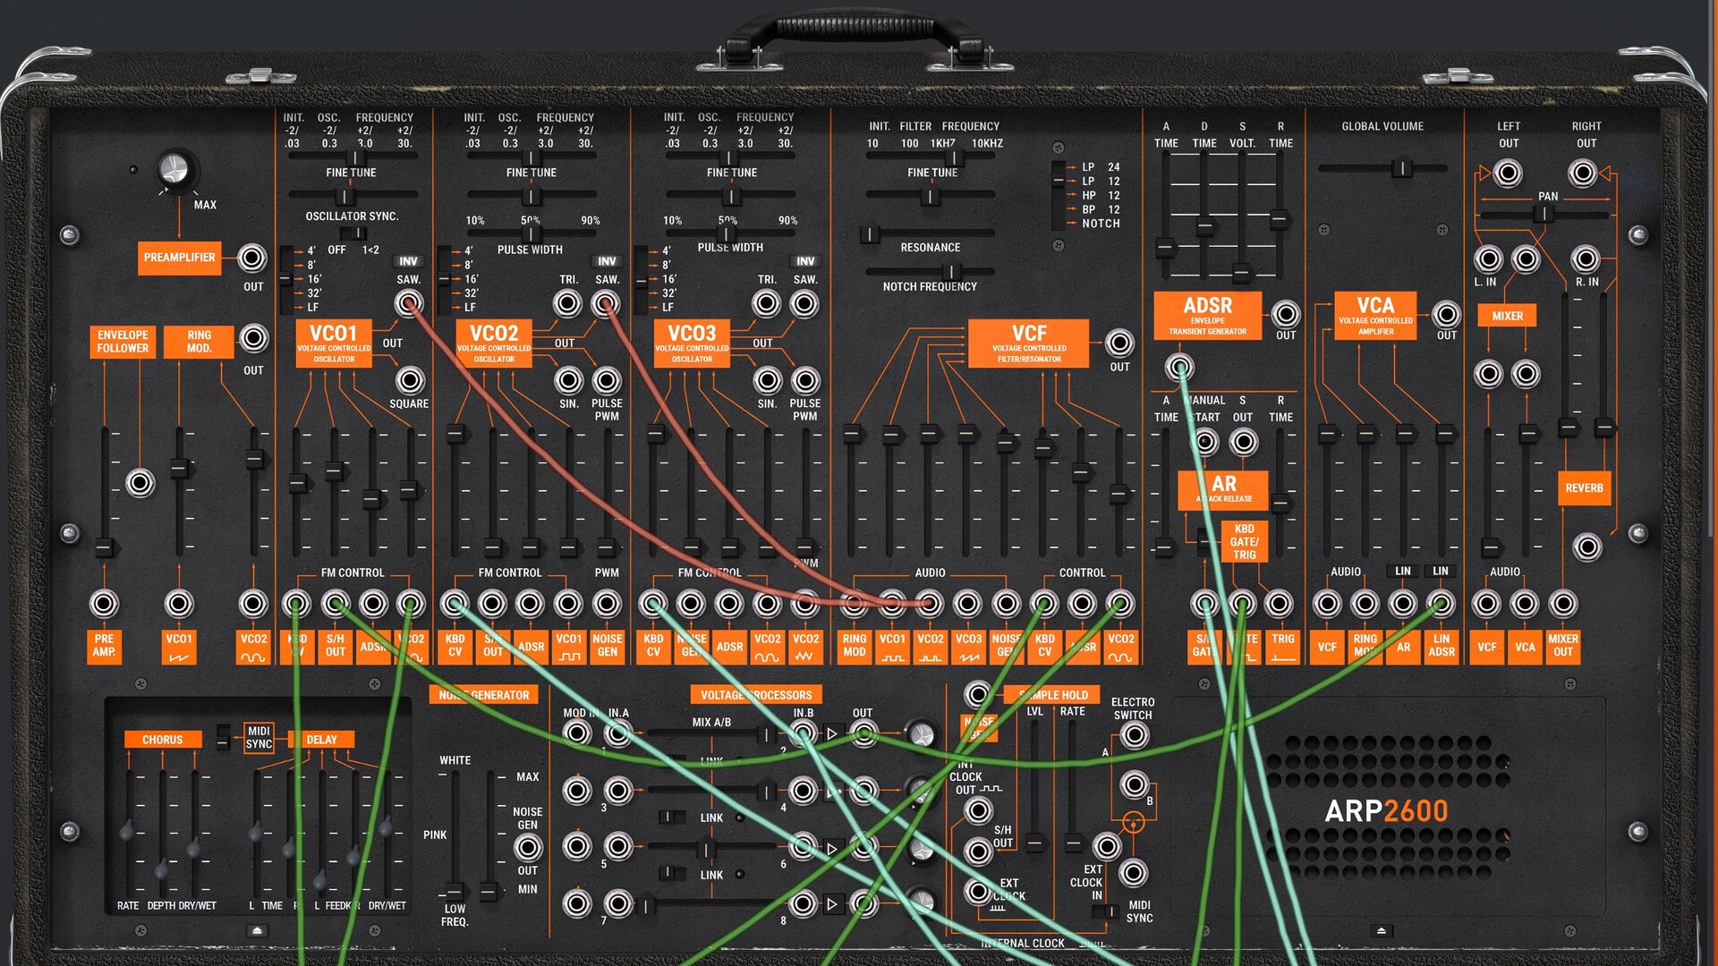Click the ADSR OUT jack

click(1286, 314)
